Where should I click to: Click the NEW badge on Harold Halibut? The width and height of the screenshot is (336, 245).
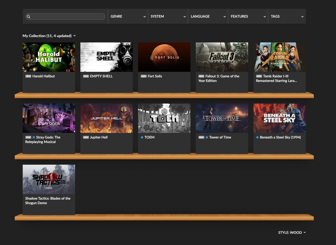(x=28, y=76)
